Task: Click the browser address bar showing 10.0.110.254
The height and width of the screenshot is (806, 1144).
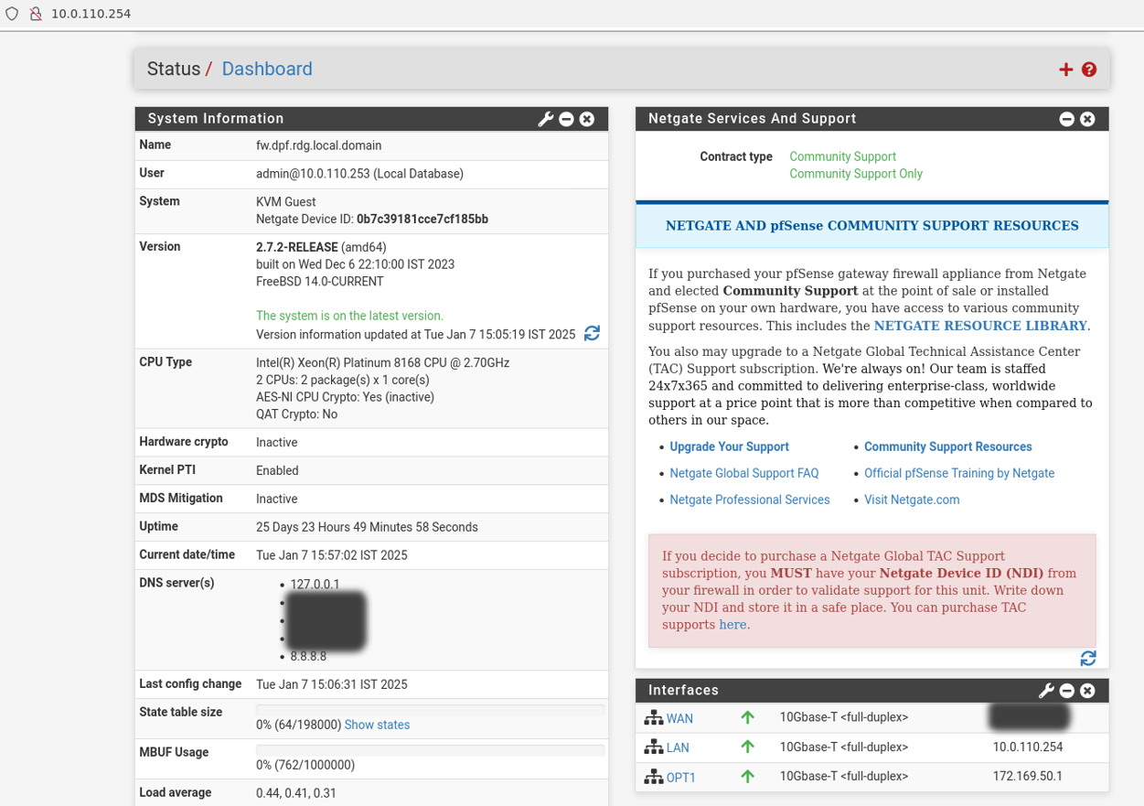Action: coord(89,14)
